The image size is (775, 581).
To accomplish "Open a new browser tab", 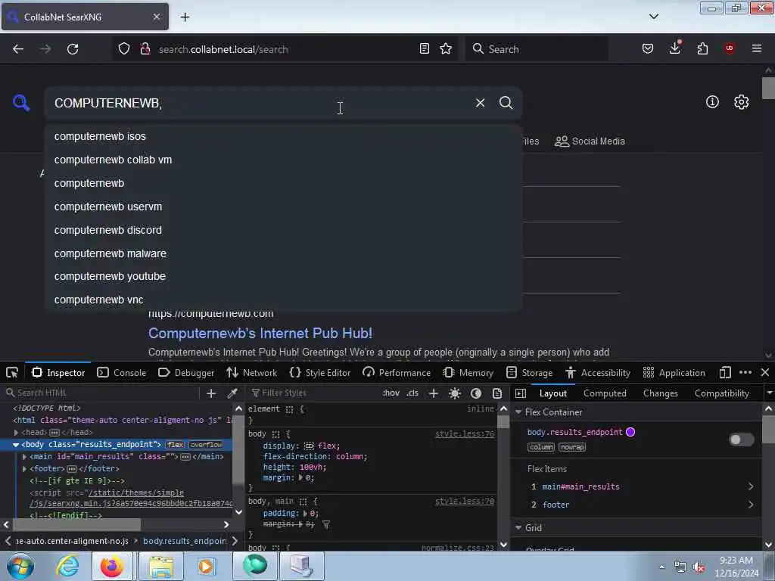I will (x=185, y=17).
